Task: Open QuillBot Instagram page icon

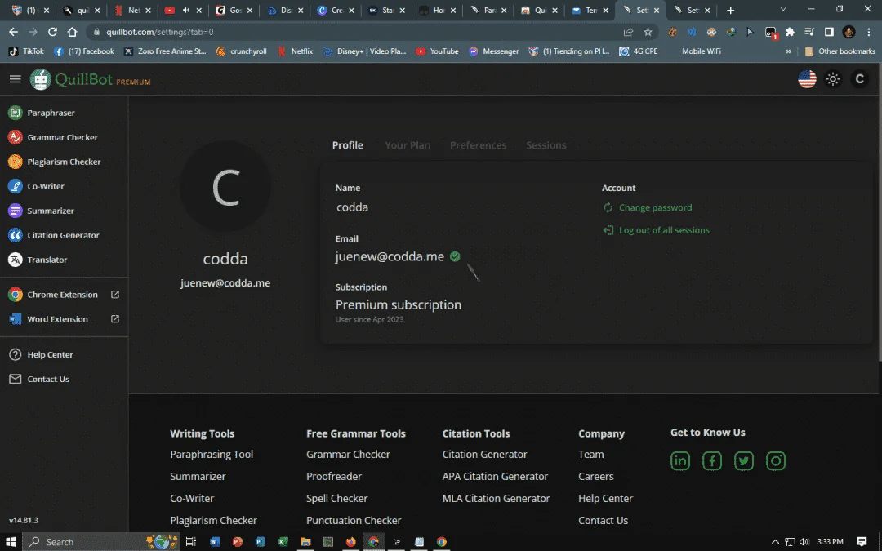Action: click(x=776, y=461)
